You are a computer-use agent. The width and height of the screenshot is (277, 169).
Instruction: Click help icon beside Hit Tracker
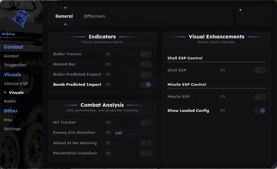(x=108, y=122)
